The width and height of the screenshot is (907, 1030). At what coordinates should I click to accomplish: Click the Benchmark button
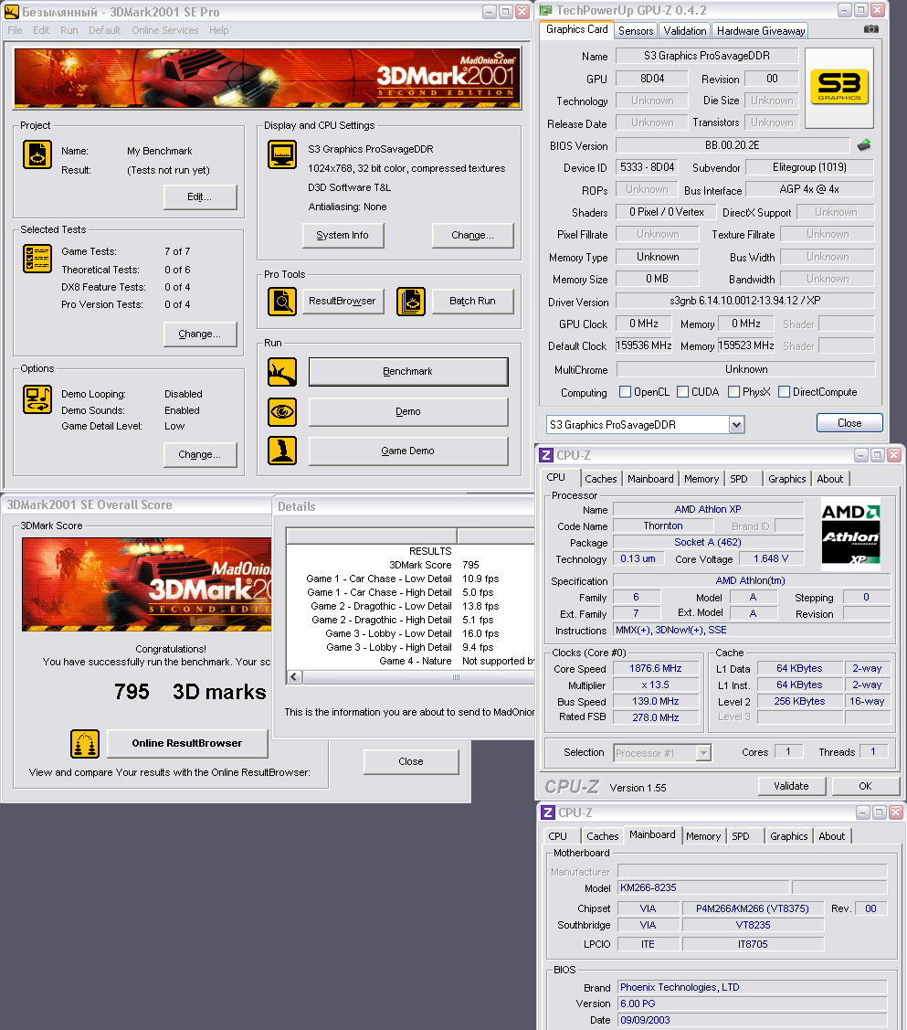(408, 372)
